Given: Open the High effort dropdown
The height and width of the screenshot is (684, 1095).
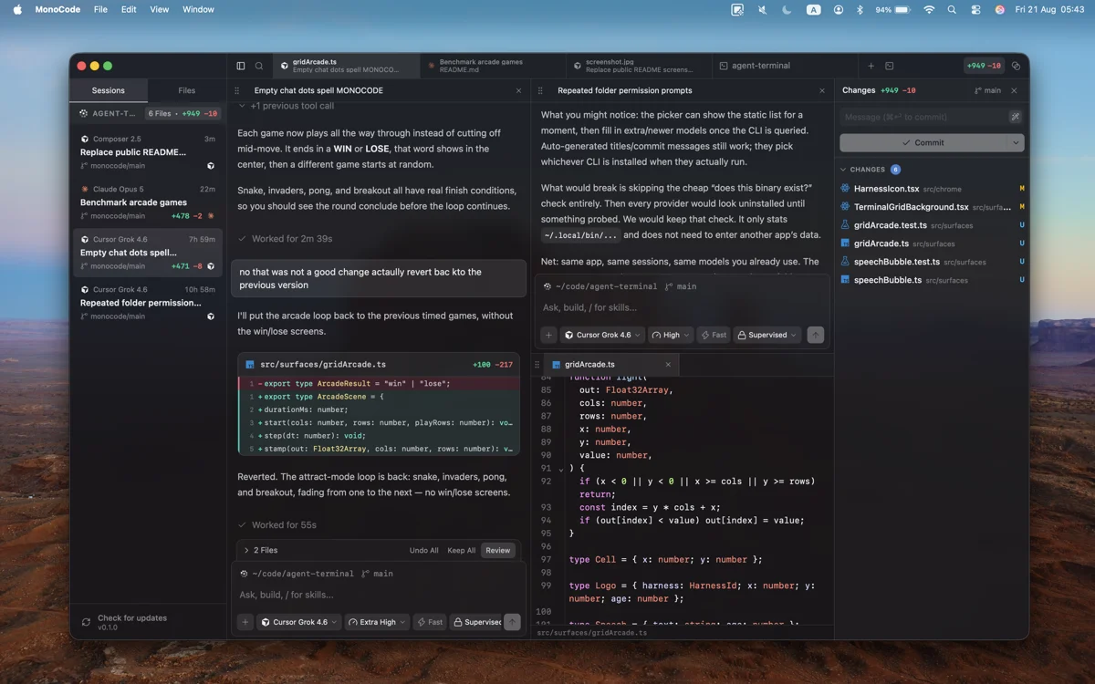Looking at the screenshot, I should pyautogui.click(x=671, y=335).
